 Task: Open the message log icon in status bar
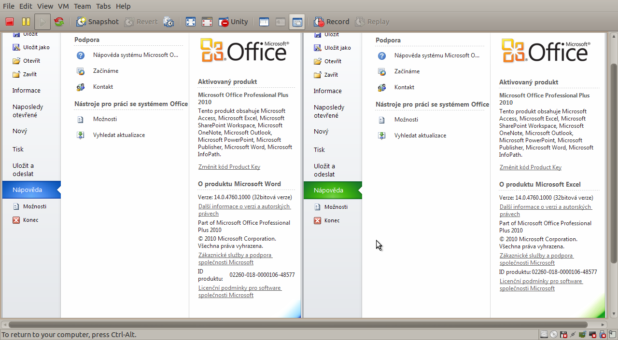coord(612,334)
